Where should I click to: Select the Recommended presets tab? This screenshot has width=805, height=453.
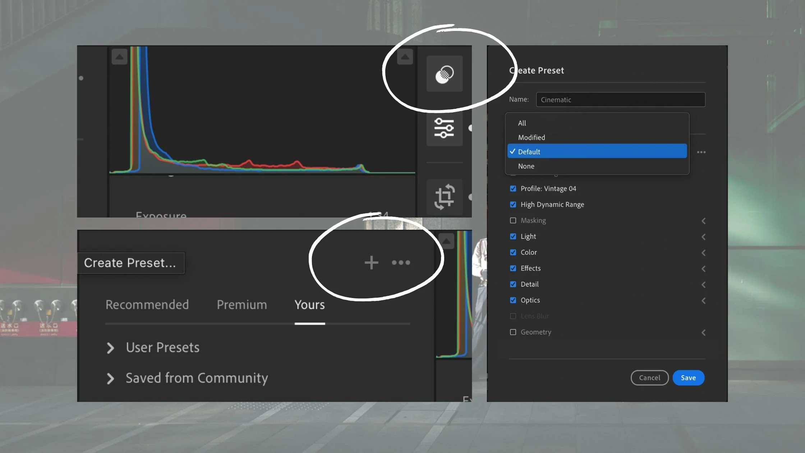[147, 305]
